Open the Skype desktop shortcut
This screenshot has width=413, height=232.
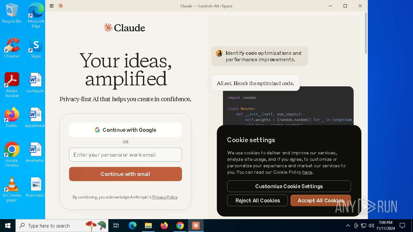(36, 48)
